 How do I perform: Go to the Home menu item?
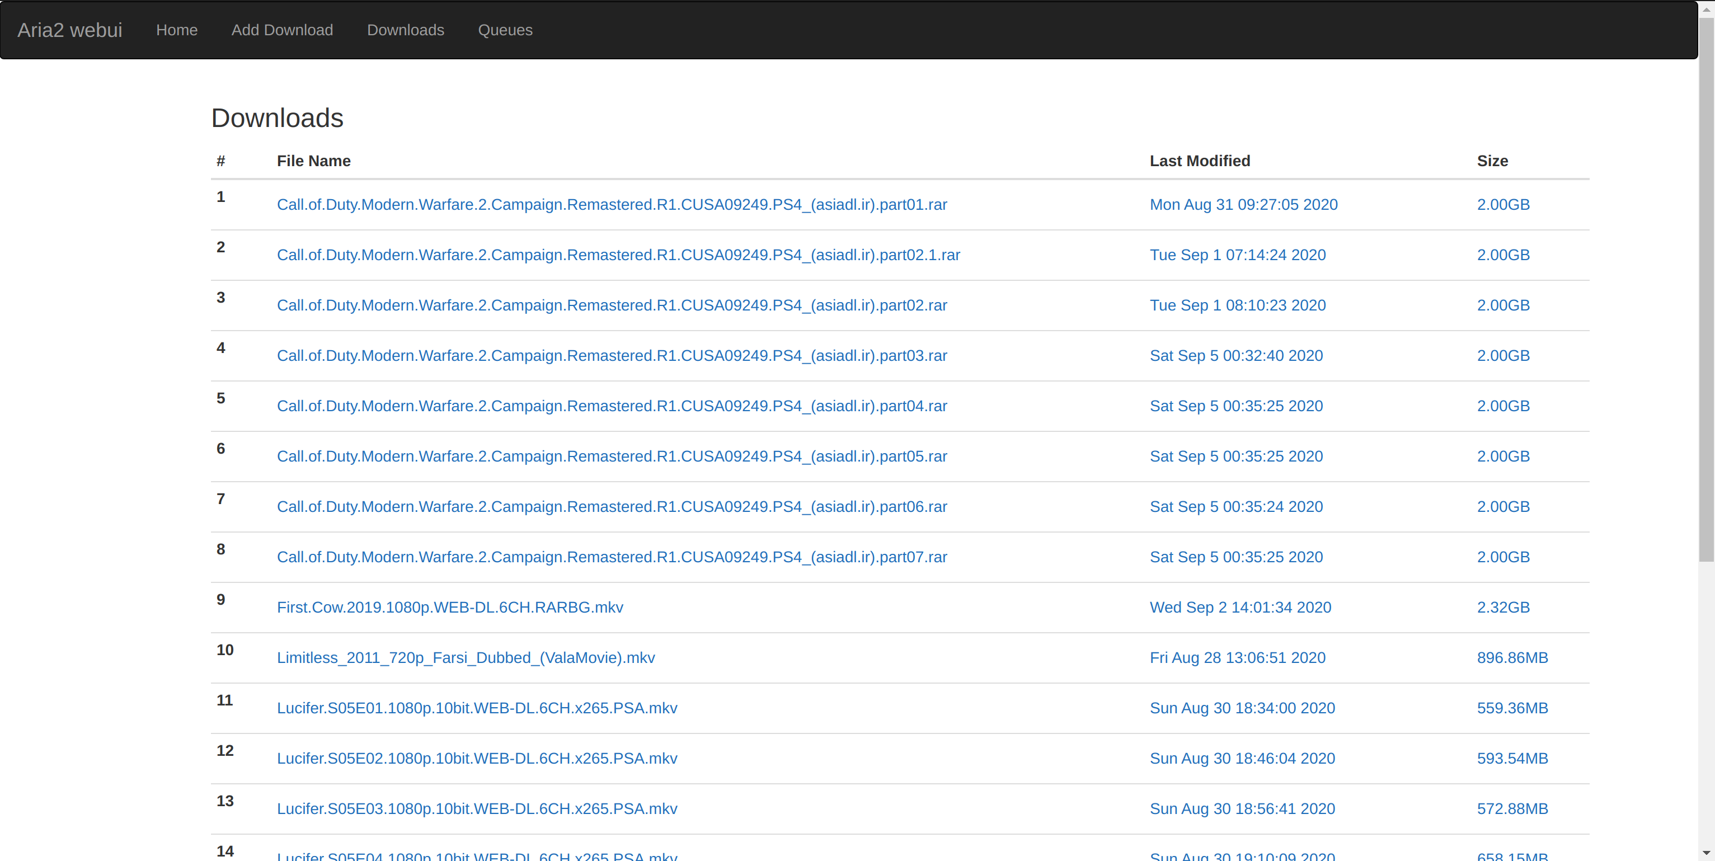pyautogui.click(x=176, y=30)
